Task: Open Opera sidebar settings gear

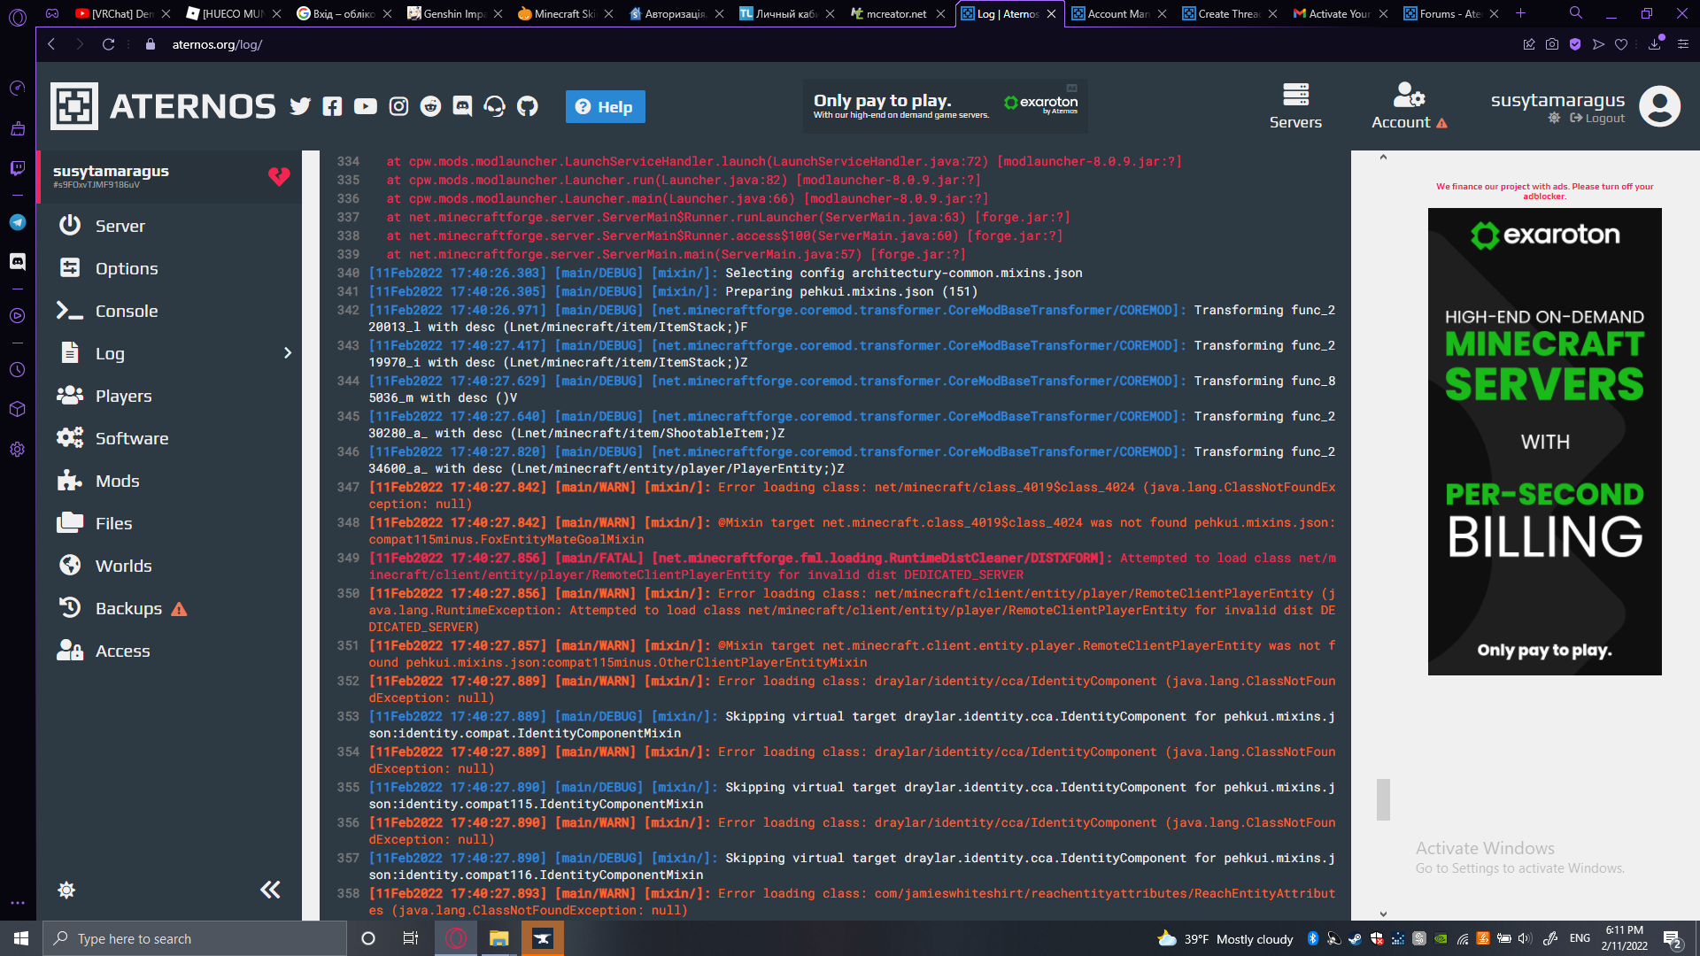Action: tap(17, 449)
